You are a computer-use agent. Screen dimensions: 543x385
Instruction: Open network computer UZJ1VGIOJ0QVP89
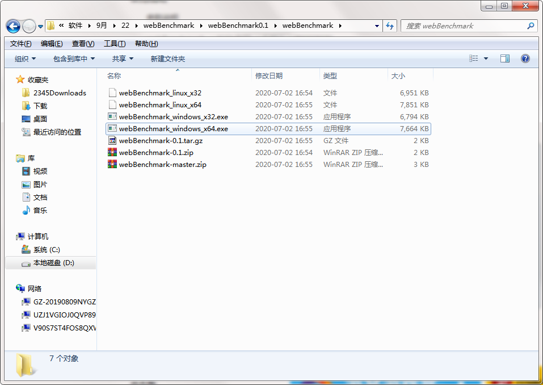[x=65, y=315]
